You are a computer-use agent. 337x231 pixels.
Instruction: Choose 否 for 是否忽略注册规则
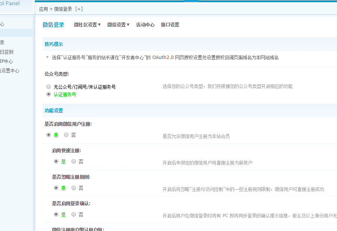74,188
